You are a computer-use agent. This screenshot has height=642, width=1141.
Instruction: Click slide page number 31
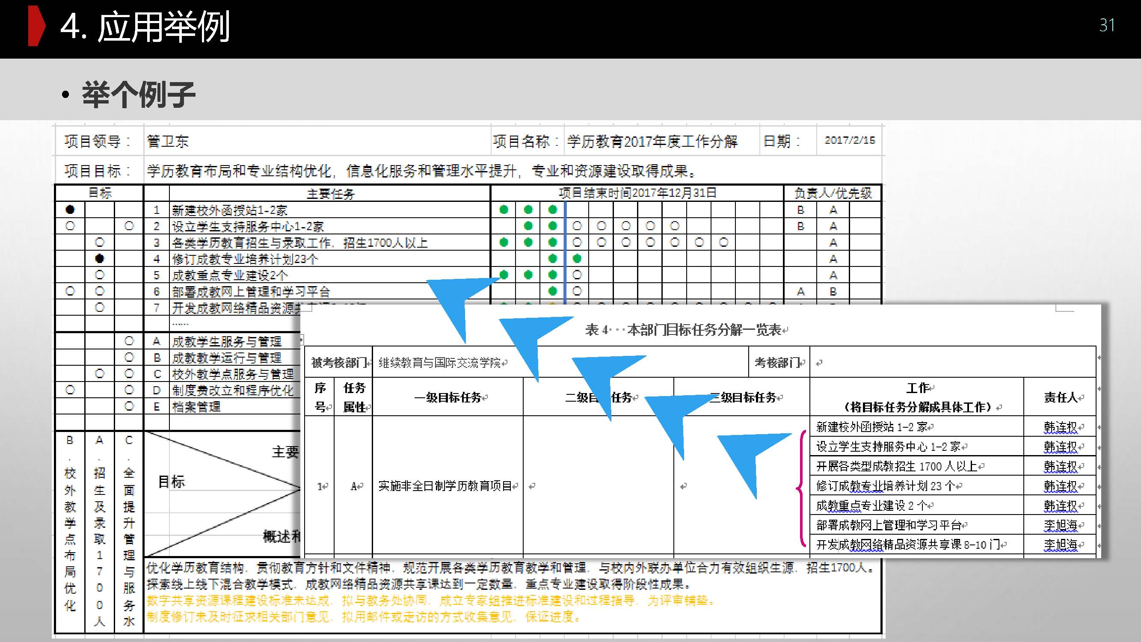tap(1106, 25)
